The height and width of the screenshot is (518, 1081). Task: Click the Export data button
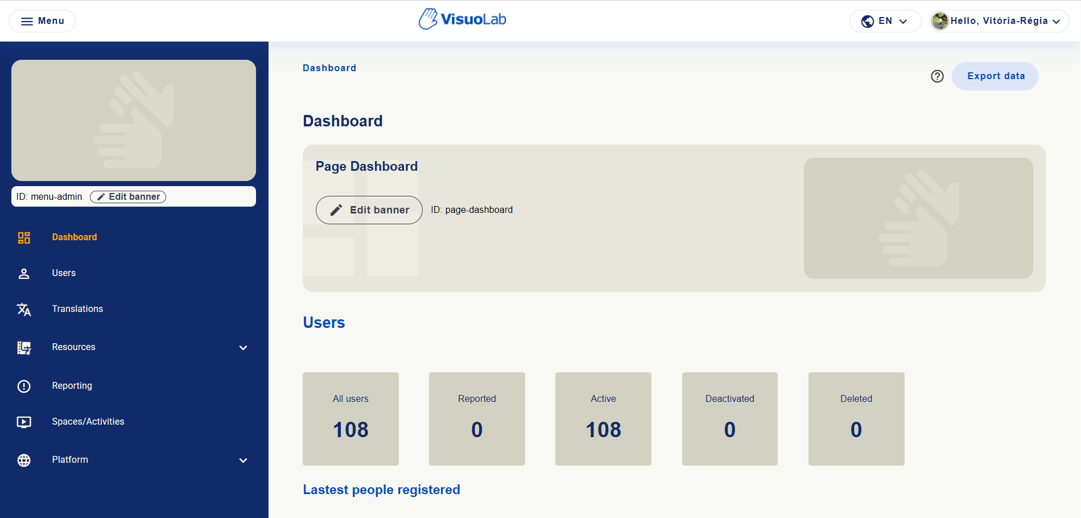tap(995, 76)
